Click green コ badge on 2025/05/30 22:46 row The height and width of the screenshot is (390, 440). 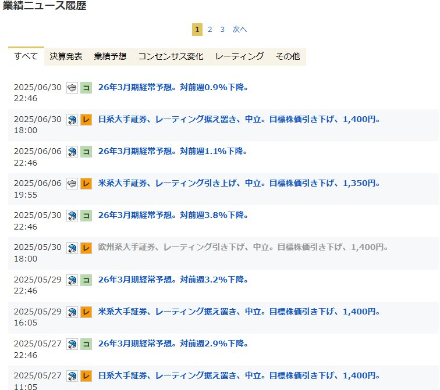[86, 216]
